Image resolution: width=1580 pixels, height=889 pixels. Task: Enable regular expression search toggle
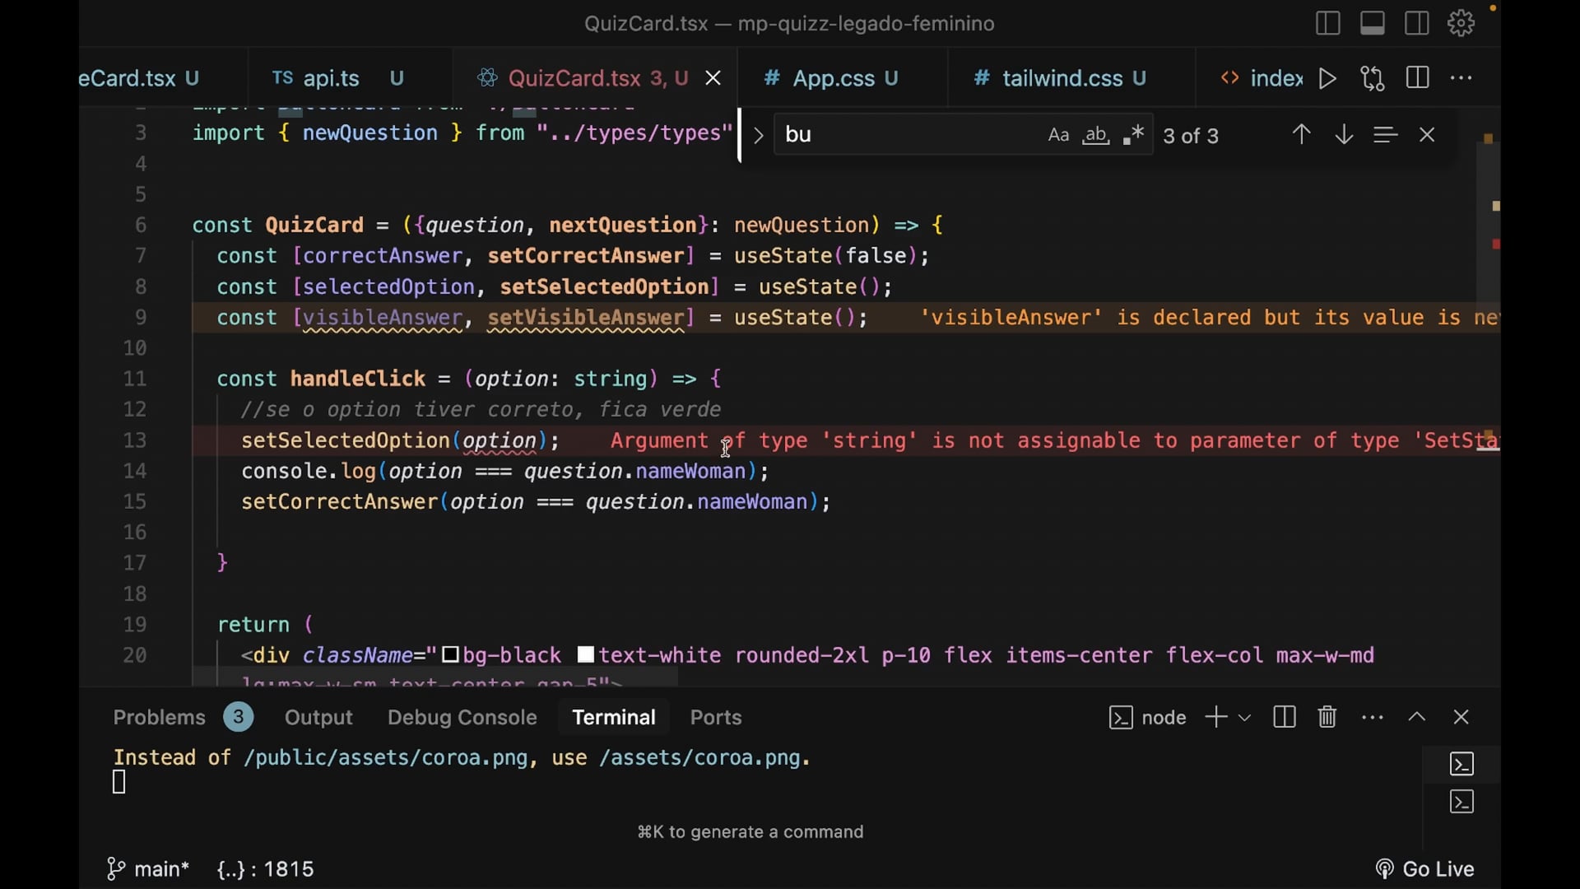coord(1134,135)
